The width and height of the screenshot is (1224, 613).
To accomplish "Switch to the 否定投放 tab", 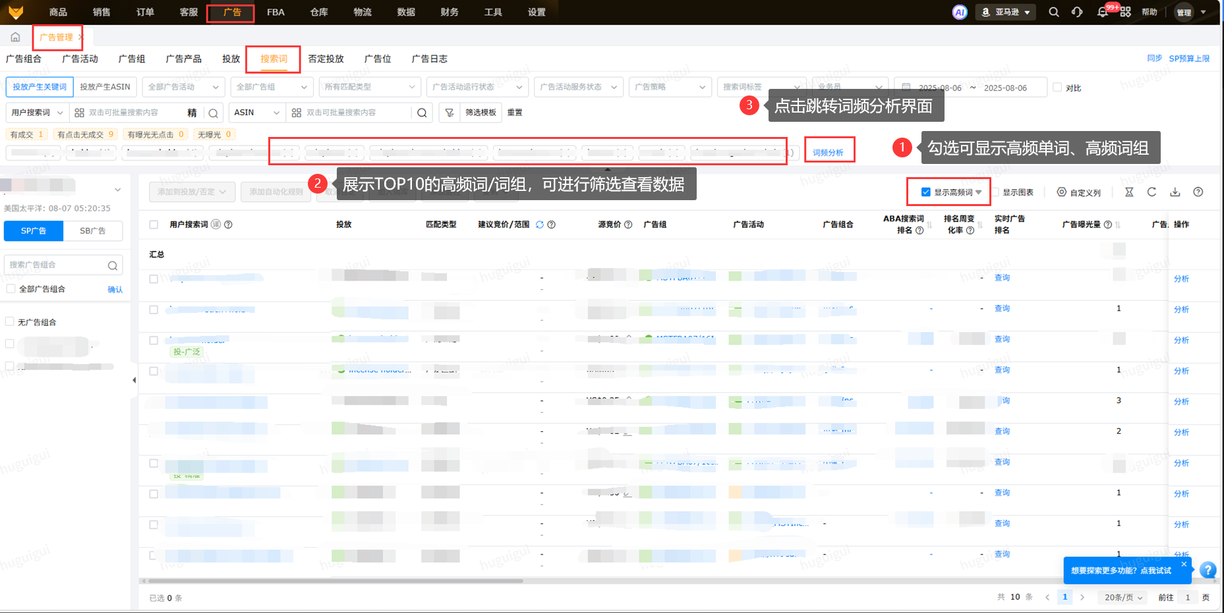I will point(326,59).
